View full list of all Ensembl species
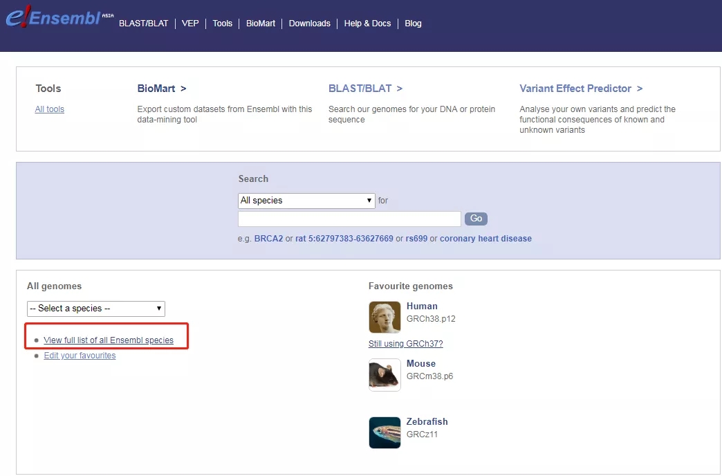Viewport: 722px width, 476px height. tap(109, 340)
